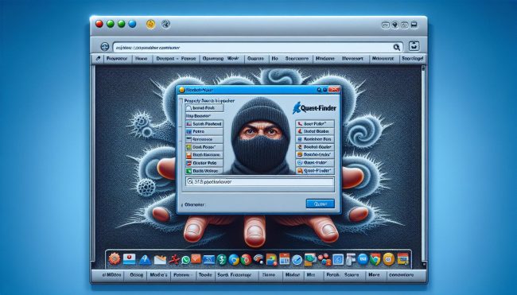
Task: Open the white card with red dot dock icon
Action: (129, 259)
